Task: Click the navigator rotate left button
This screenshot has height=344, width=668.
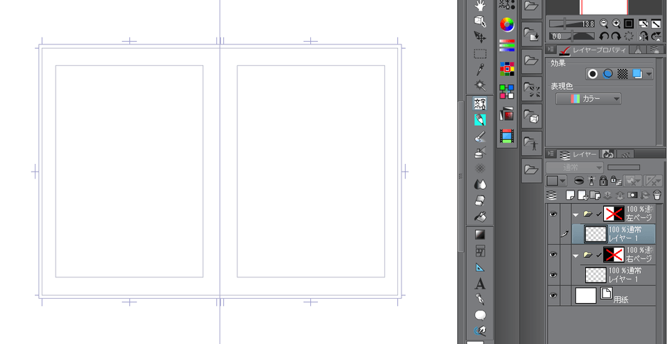Action: point(604,35)
